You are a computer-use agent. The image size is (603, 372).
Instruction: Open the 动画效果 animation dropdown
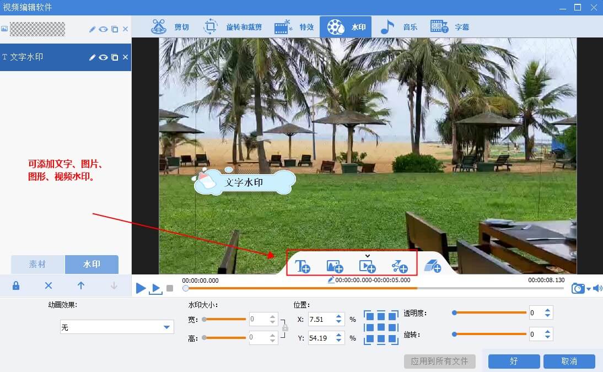117,327
